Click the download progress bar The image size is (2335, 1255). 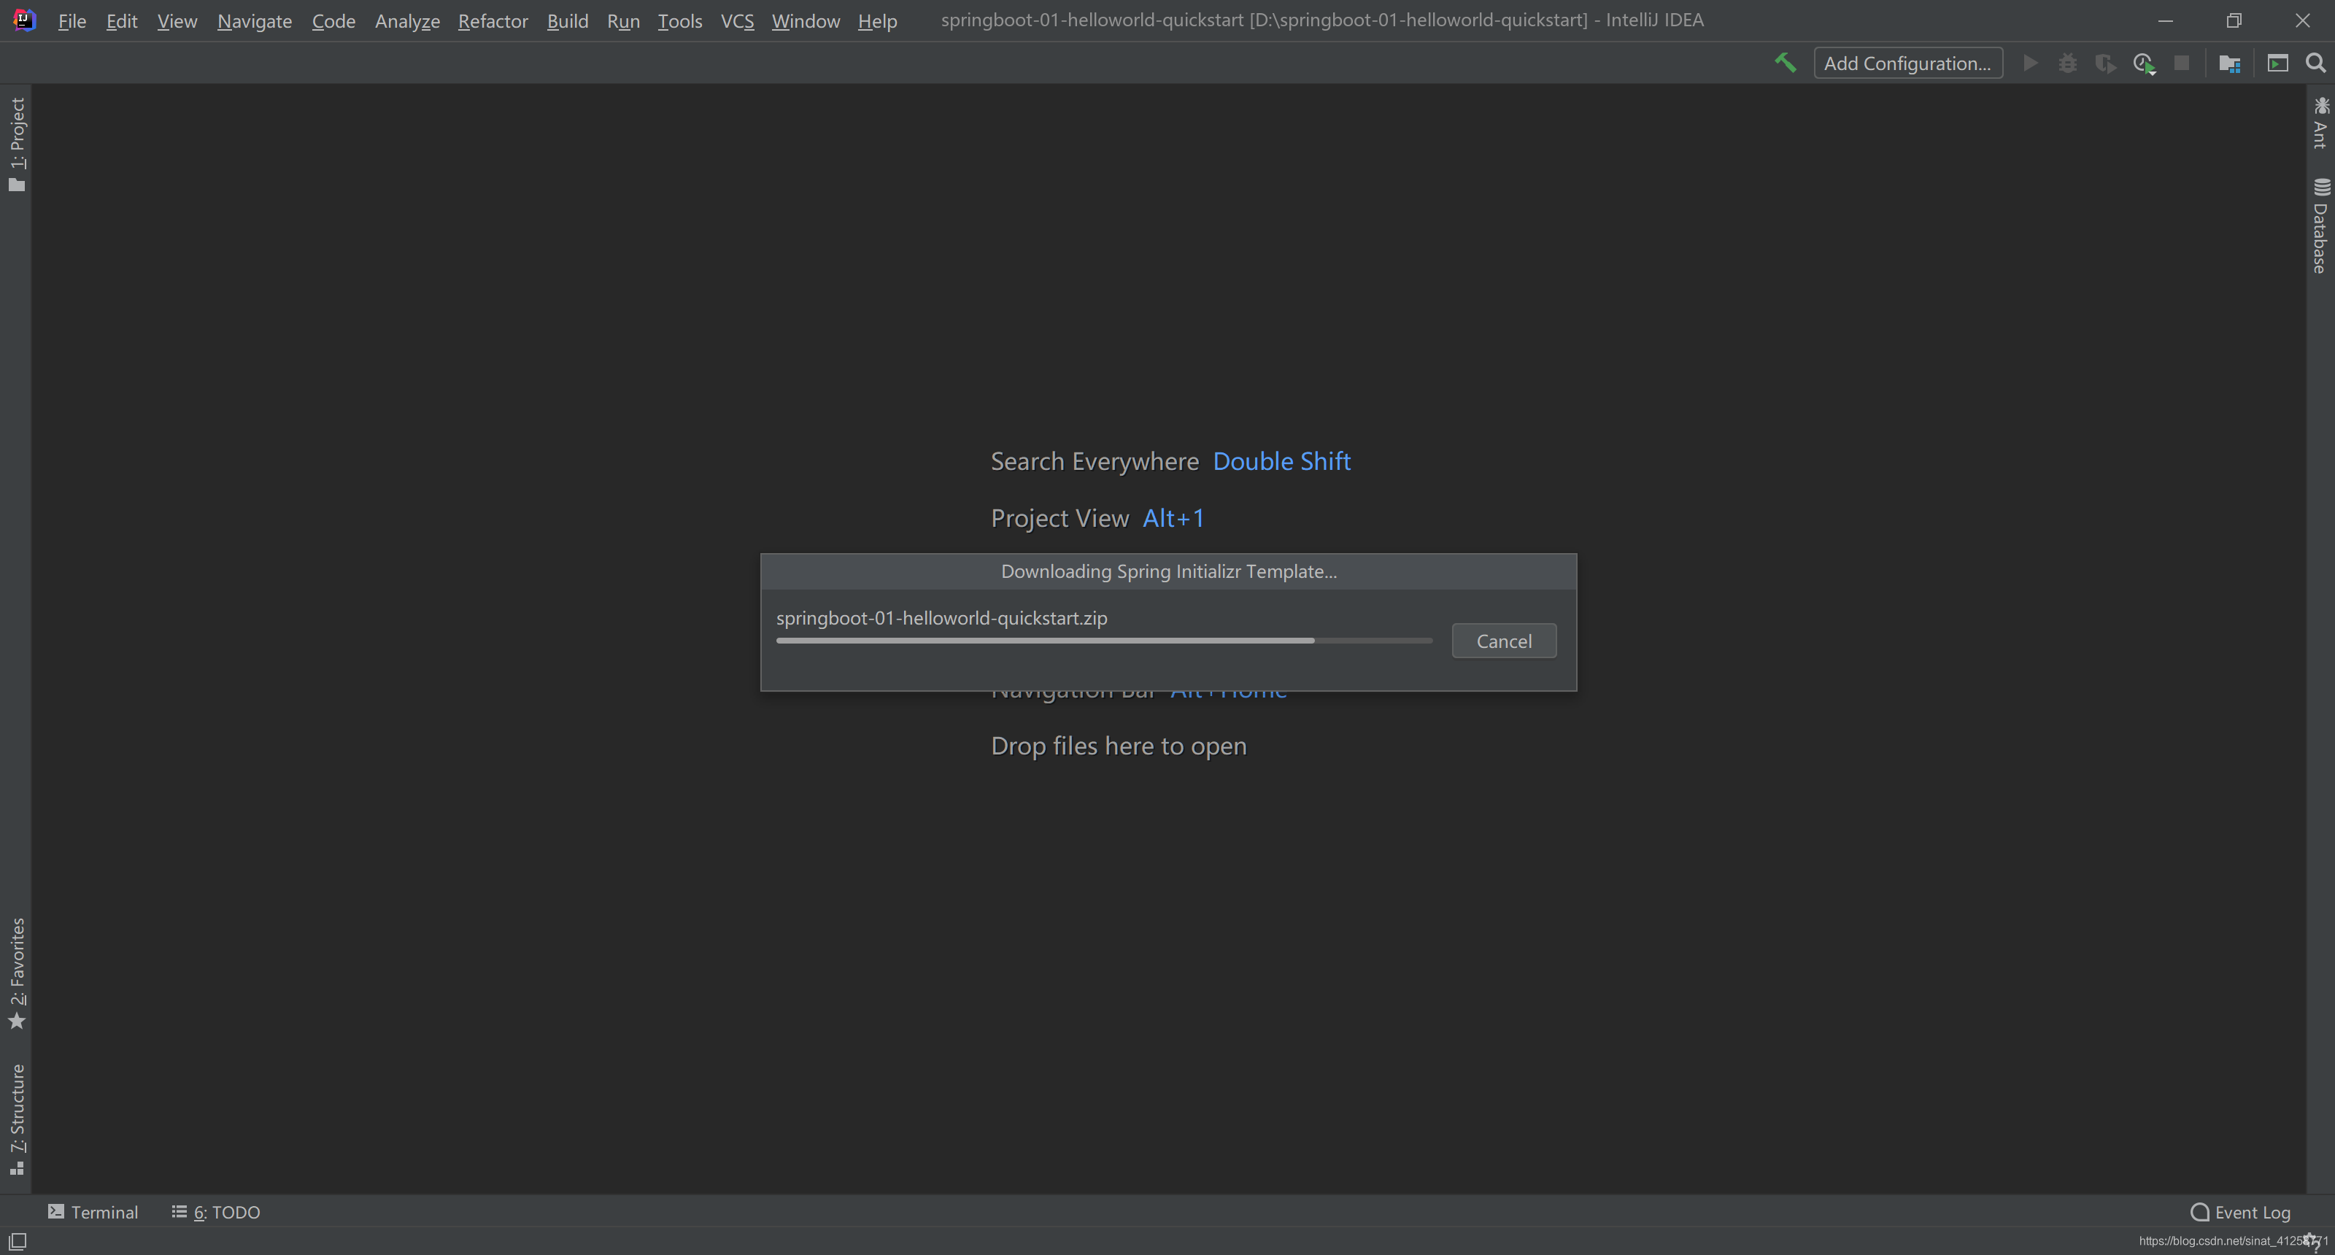pos(1103,641)
